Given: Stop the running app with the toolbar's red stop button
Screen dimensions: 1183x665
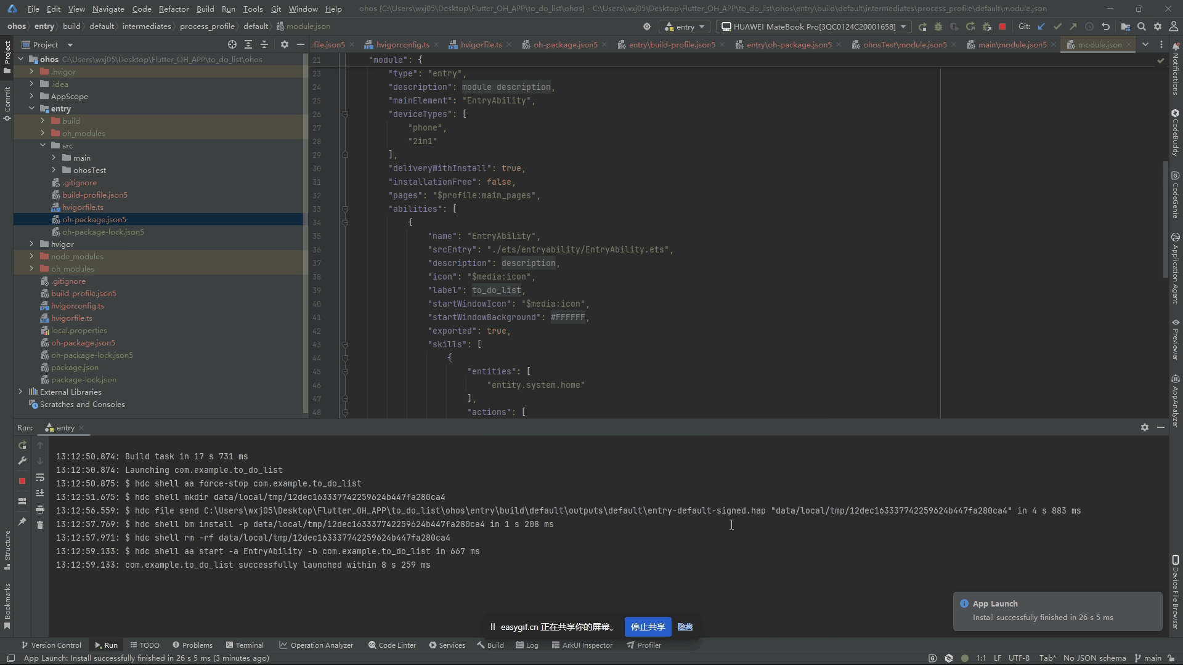Looking at the screenshot, I should point(1002,26).
